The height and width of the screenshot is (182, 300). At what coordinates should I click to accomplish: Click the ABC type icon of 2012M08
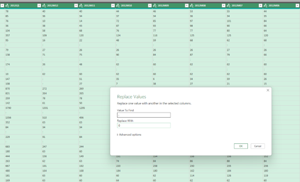192,6
